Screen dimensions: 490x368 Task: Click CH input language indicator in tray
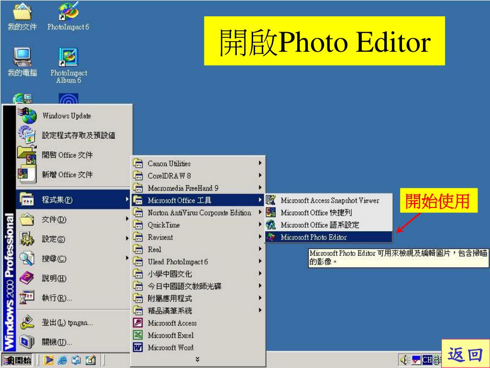[427, 360]
